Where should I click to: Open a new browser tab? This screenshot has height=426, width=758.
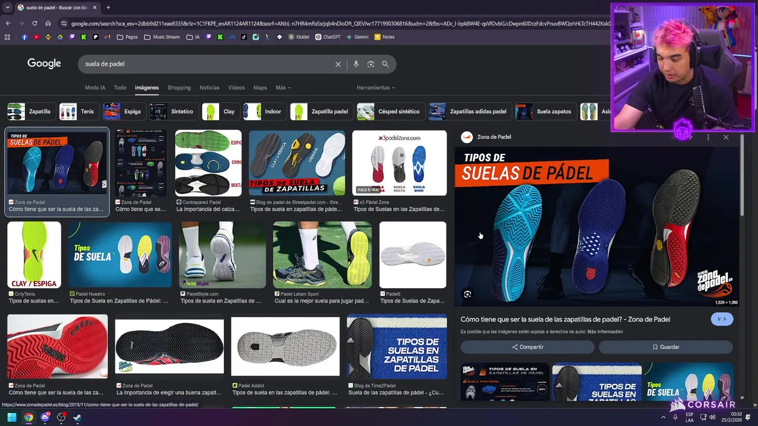108,8
